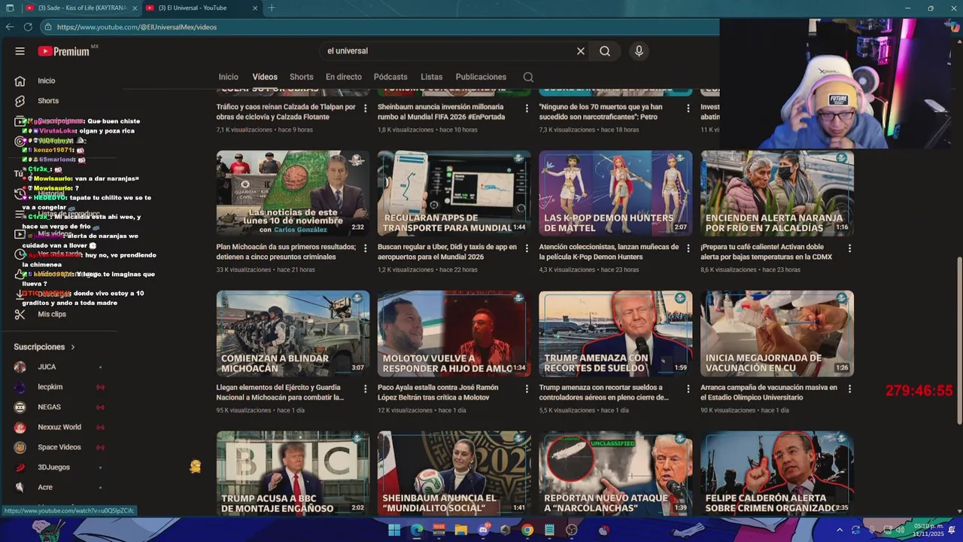Screen dimensions: 963x542
Task: Open the channel search magnifier after Publicaciones
Action: [528, 77]
